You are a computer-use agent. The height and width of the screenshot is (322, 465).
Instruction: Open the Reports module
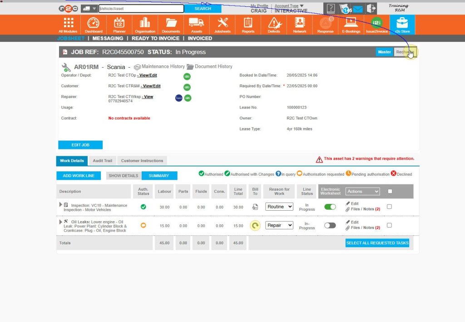[248, 25]
